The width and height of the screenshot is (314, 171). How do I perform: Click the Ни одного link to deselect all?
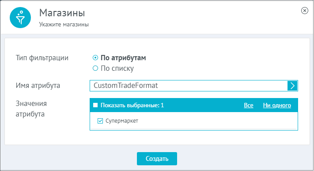277,105
